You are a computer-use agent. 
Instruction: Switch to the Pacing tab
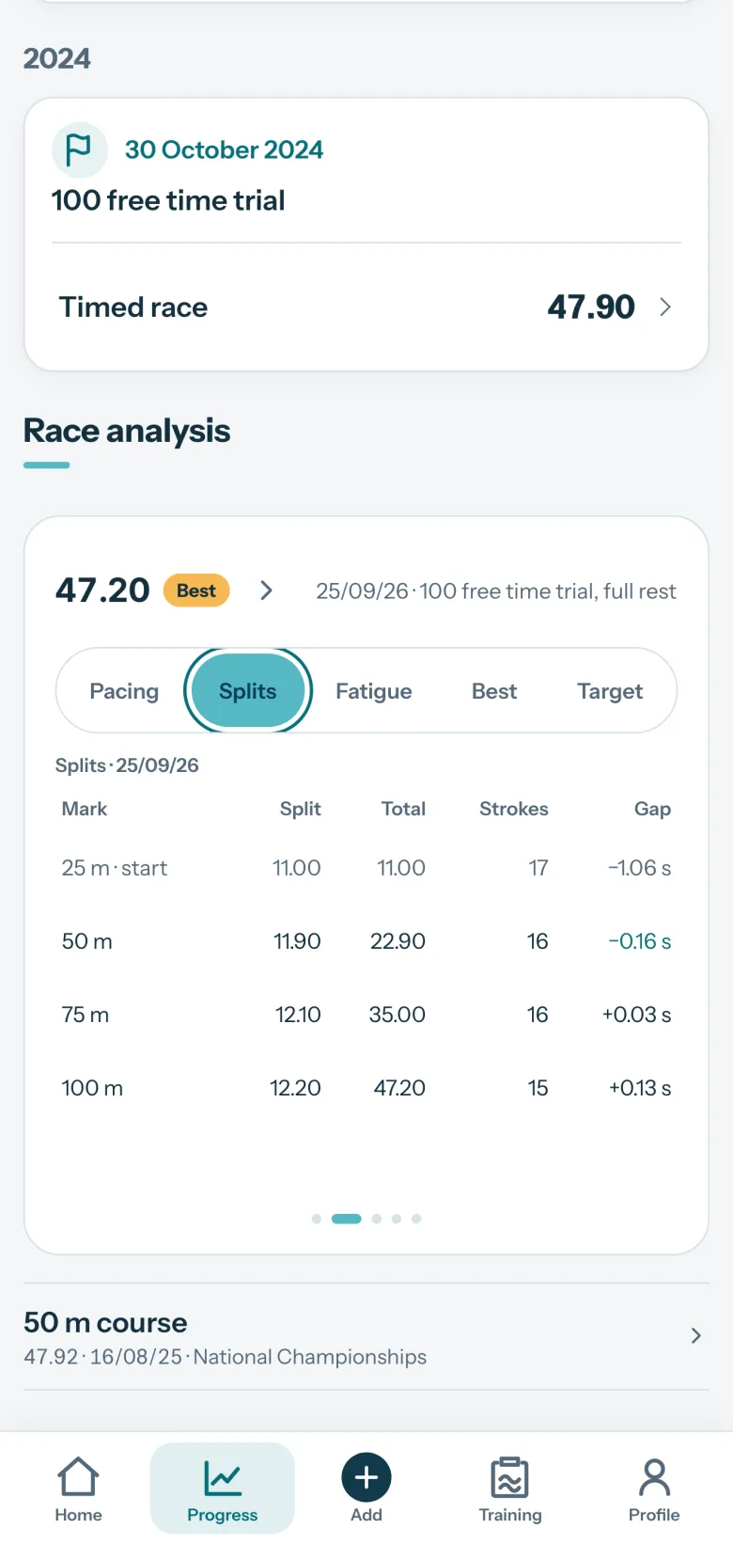pos(124,691)
